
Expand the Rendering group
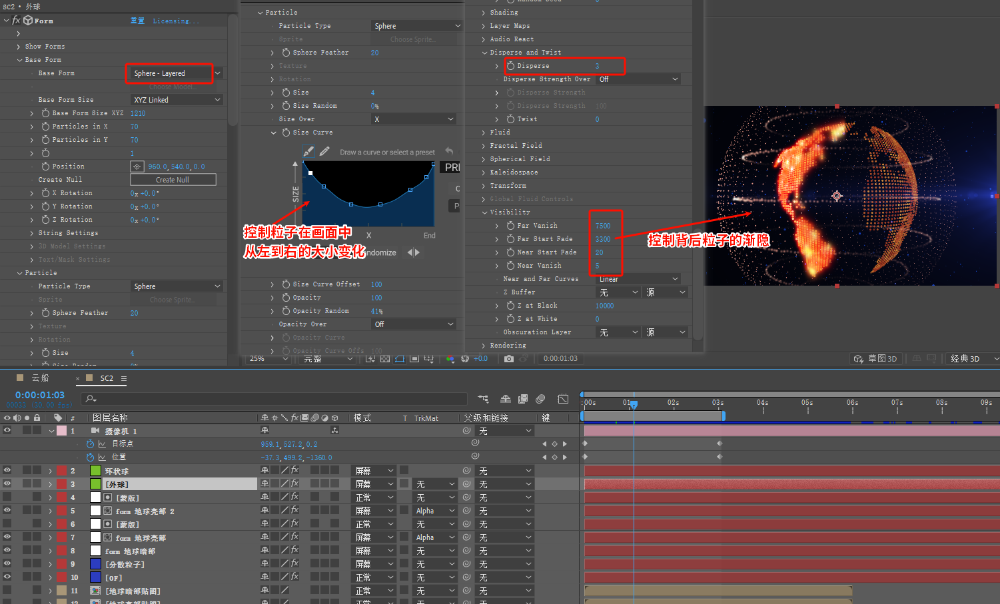click(484, 346)
